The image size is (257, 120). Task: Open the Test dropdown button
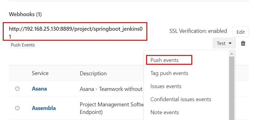pyautogui.click(x=224, y=43)
